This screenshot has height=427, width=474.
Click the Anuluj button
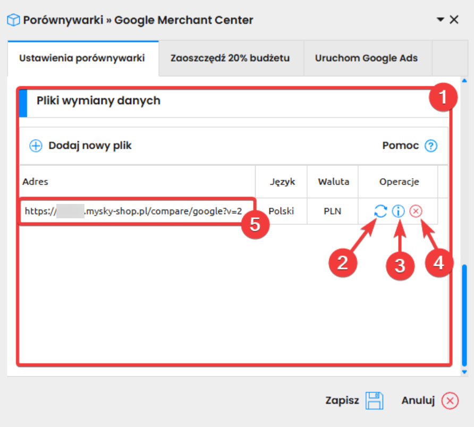tap(430, 400)
